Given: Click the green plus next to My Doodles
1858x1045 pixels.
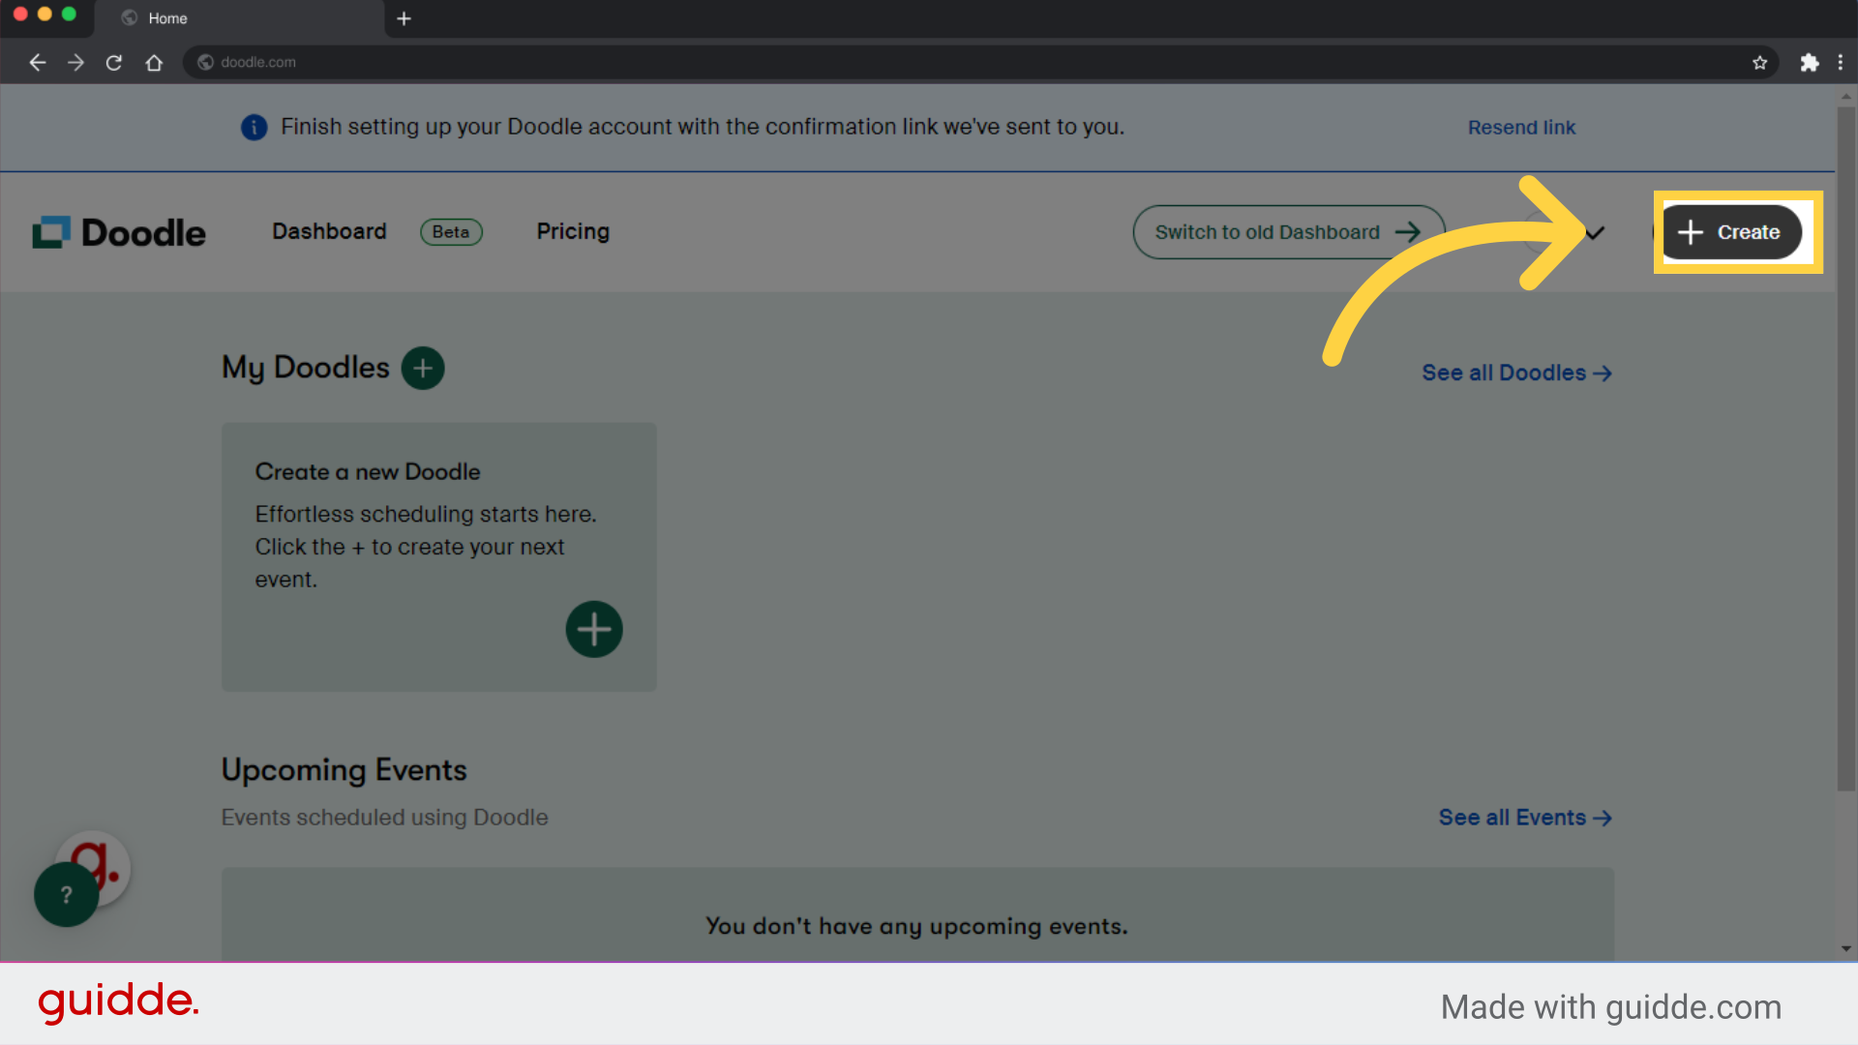Looking at the screenshot, I should [423, 368].
